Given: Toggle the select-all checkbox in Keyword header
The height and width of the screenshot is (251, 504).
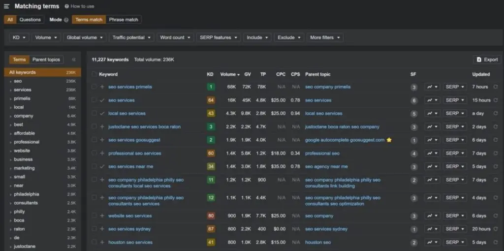Looking at the screenshot, I should [x=94, y=74].
